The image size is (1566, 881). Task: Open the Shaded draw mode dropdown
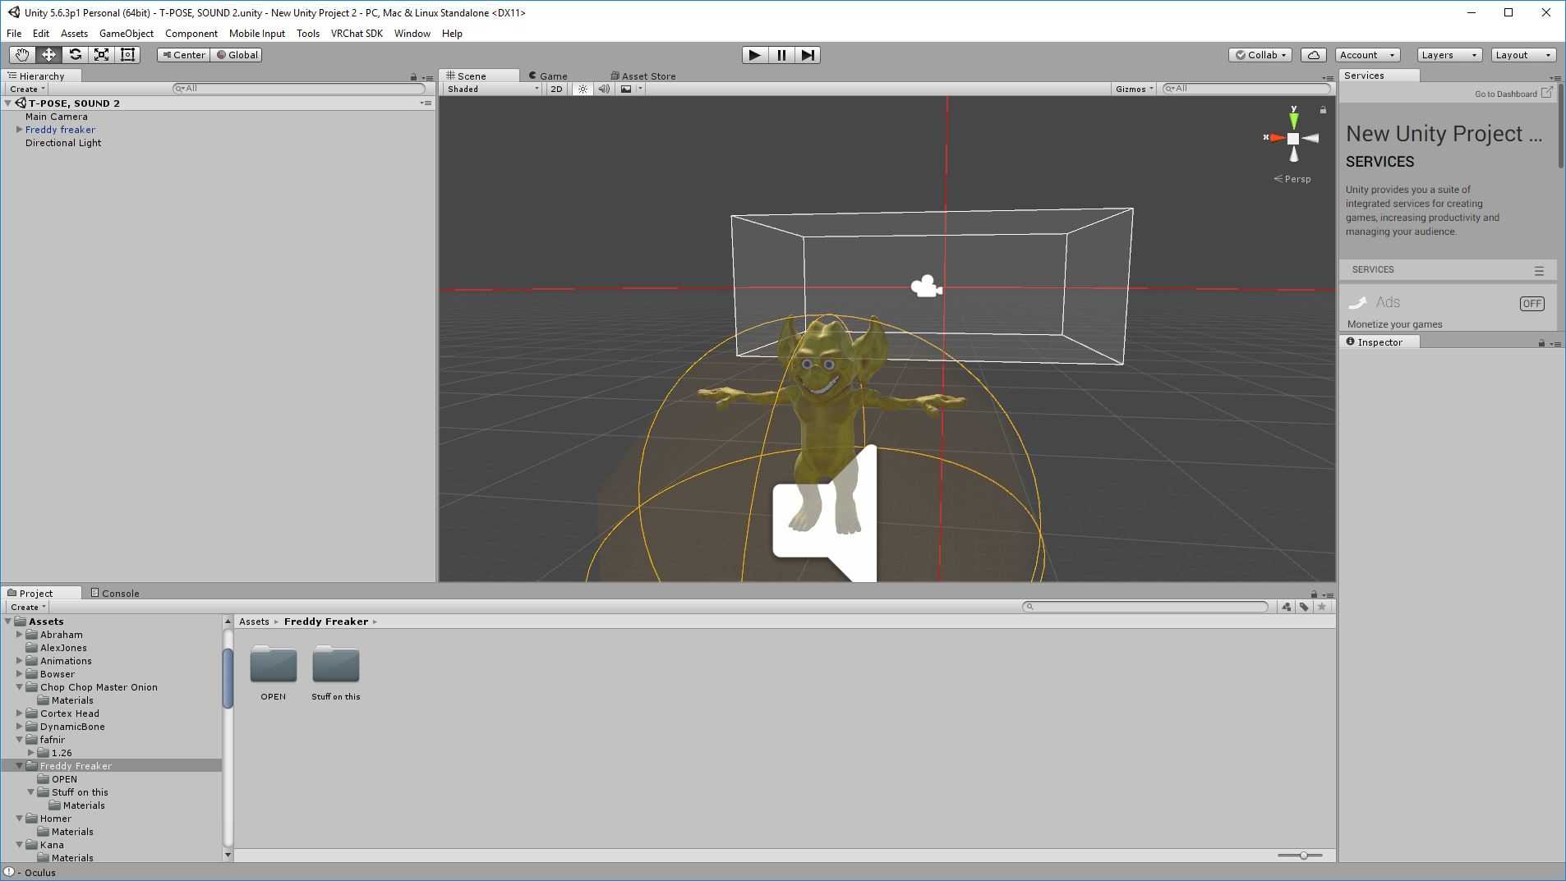[492, 89]
